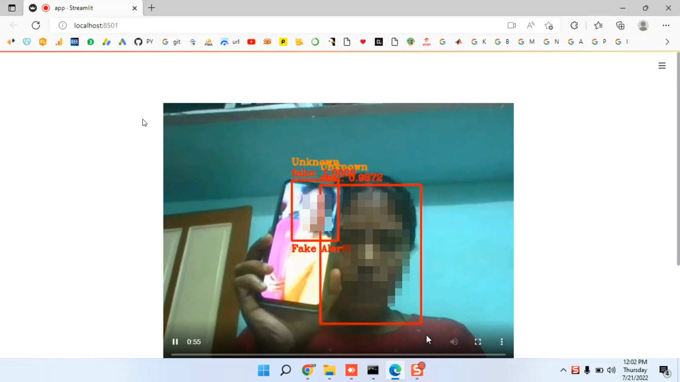Switch to the app Streamlit tab
This screenshot has height=382, width=680.
[x=82, y=8]
